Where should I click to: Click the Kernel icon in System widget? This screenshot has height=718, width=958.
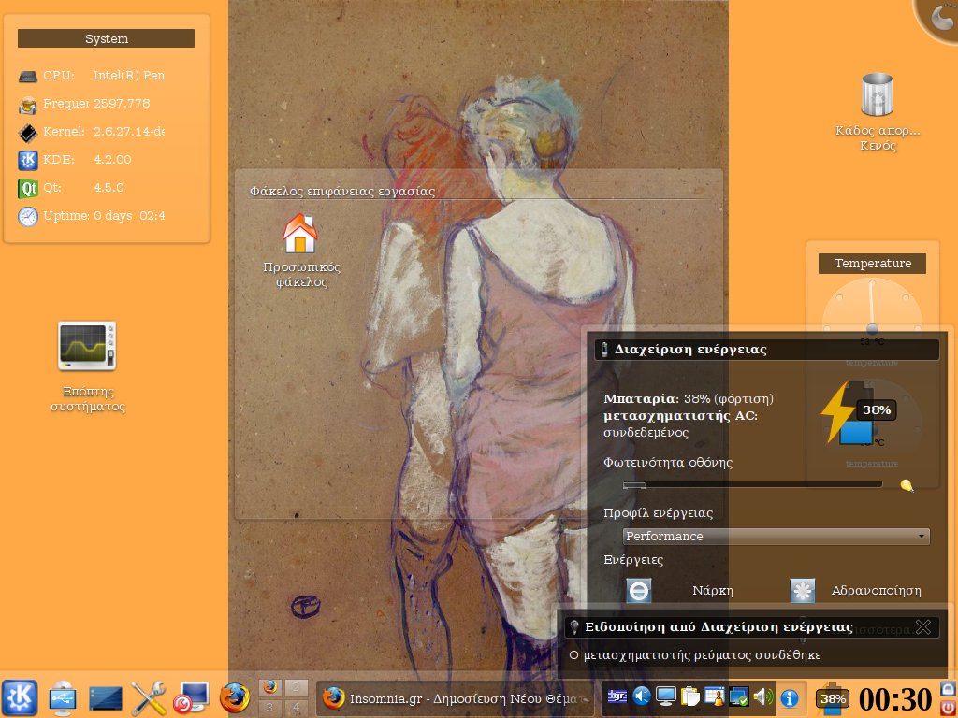pos(27,132)
